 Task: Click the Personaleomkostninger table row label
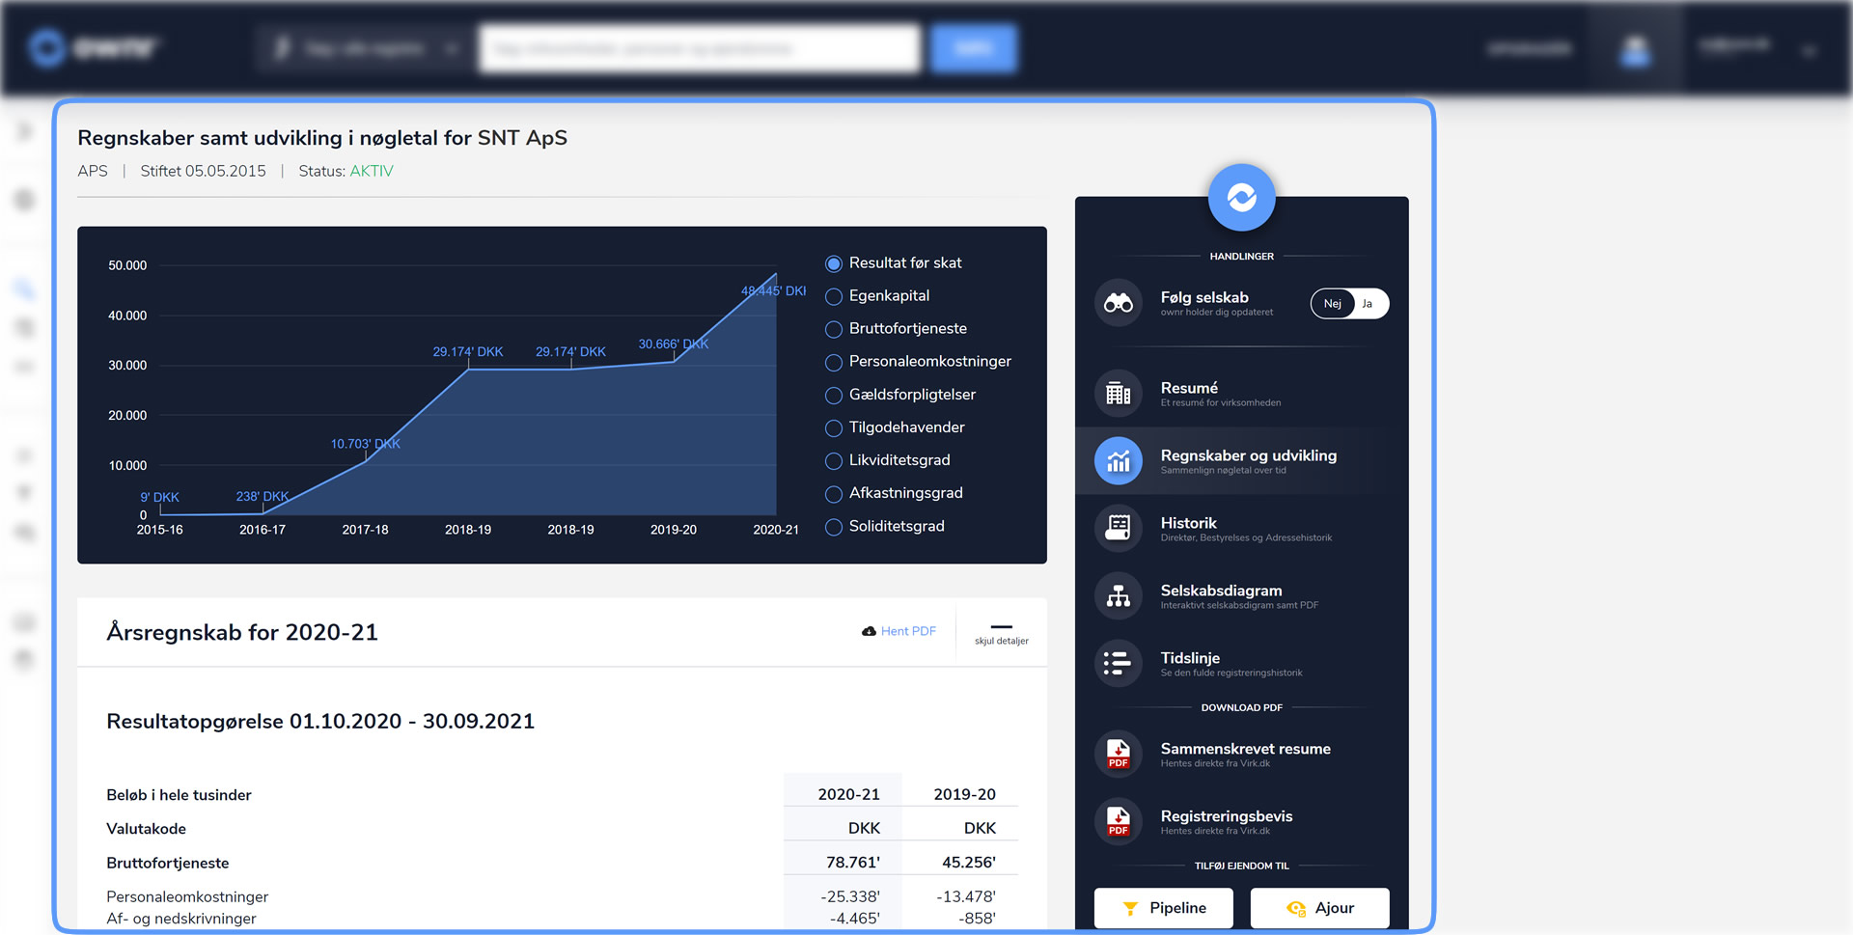click(187, 897)
